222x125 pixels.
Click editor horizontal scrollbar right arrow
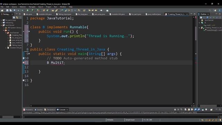191,106
